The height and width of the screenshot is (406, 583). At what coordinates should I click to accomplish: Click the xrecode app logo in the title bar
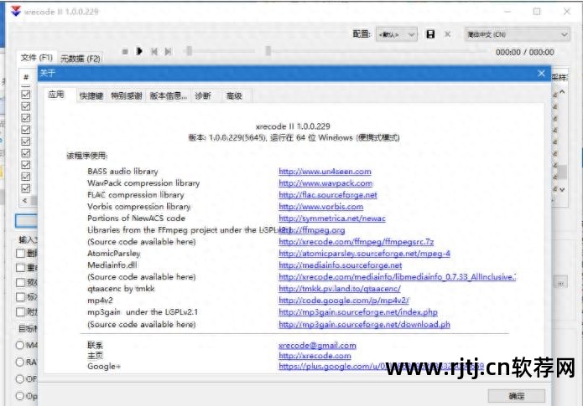(16, 12)
